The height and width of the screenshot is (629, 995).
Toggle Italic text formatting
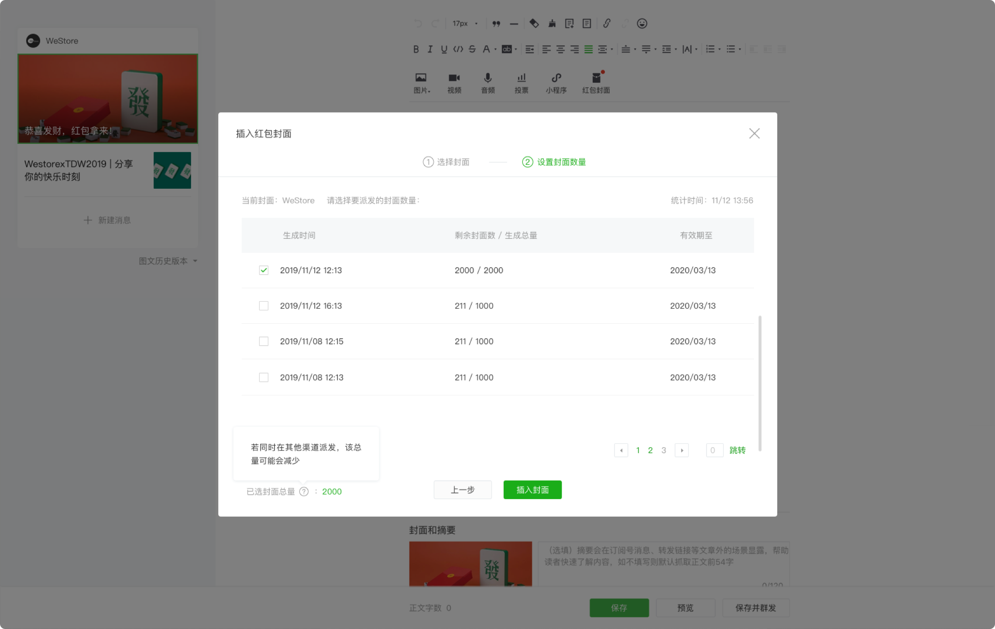pos(430,49)
